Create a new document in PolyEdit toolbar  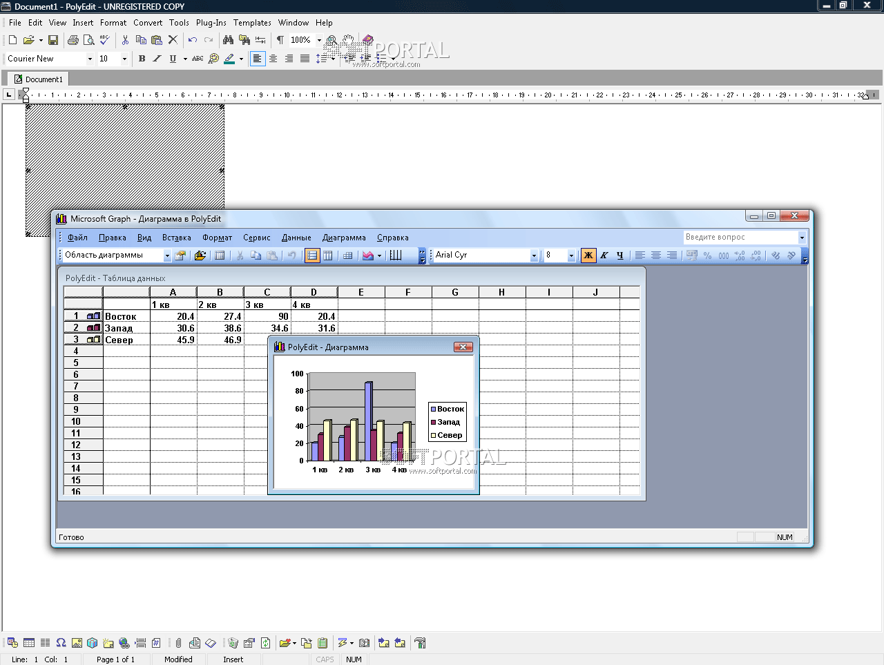(x=12, y=40)
